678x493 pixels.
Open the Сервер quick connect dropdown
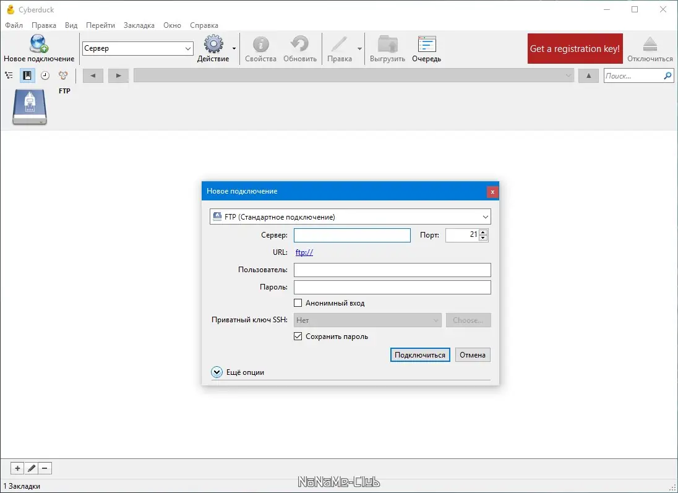tap(188, 48)
